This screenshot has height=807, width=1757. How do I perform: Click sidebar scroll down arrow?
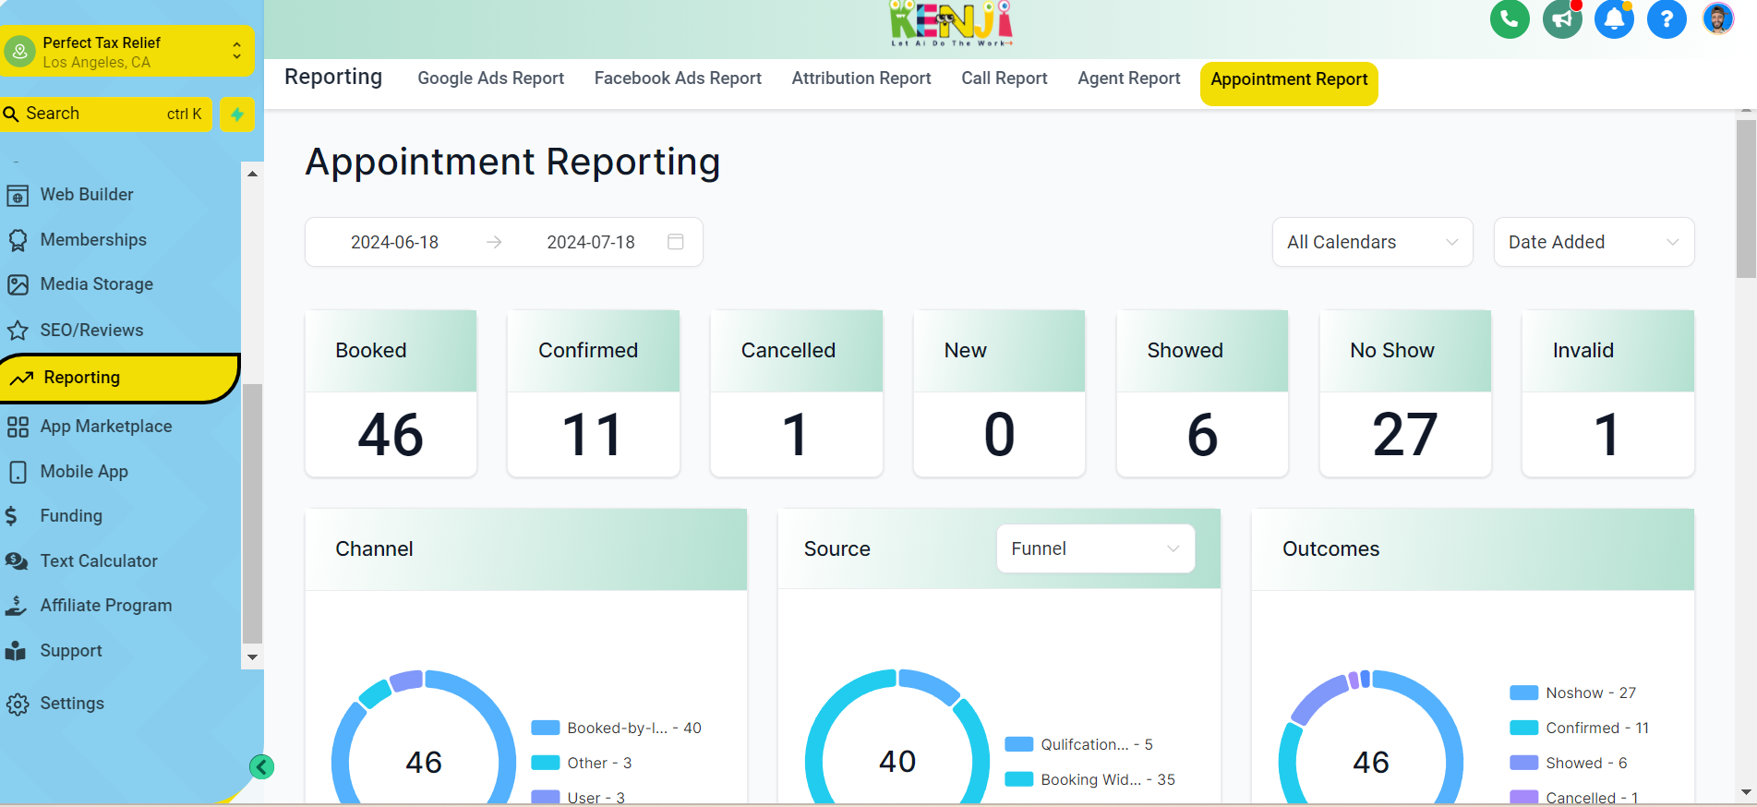(252, 657)
